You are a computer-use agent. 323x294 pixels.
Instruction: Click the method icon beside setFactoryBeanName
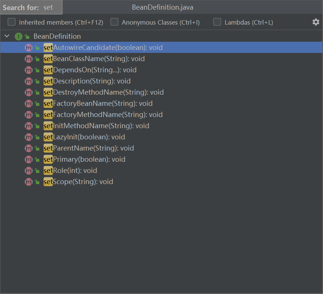tap(29, 104)
